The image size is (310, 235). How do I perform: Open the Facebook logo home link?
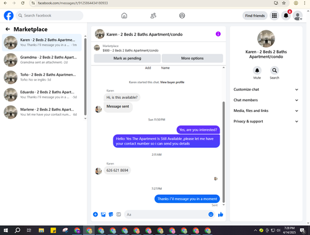coord(9,15)
